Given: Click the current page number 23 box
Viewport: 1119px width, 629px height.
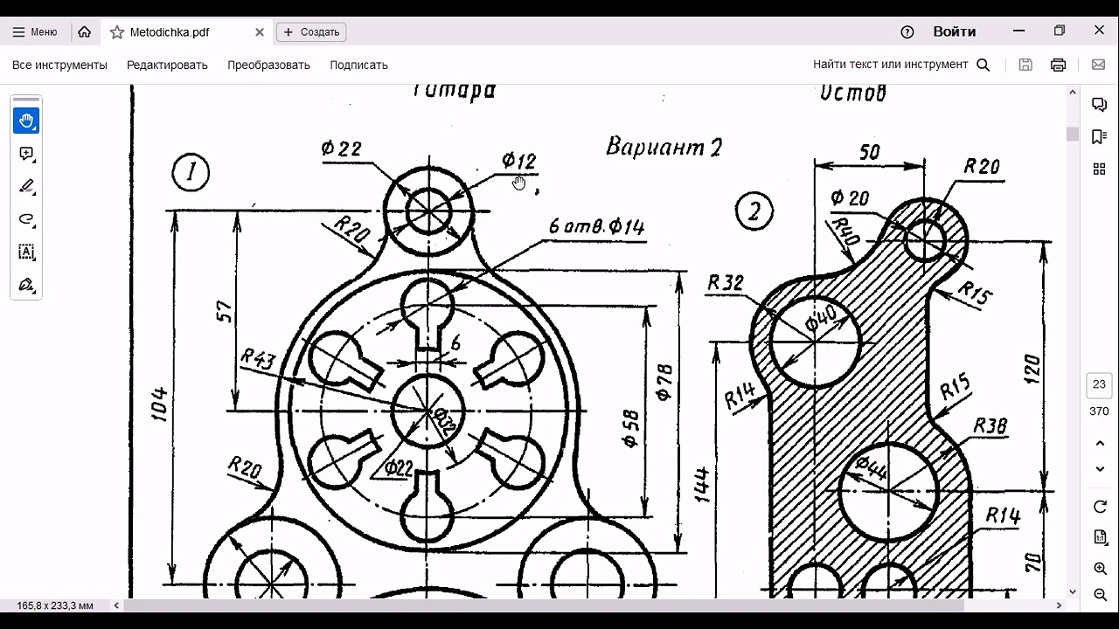Looking at the screenshot, I should click(1100, 384).
